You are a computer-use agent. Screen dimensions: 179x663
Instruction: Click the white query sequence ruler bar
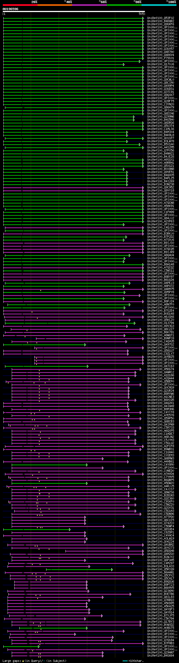click(74, 12)
